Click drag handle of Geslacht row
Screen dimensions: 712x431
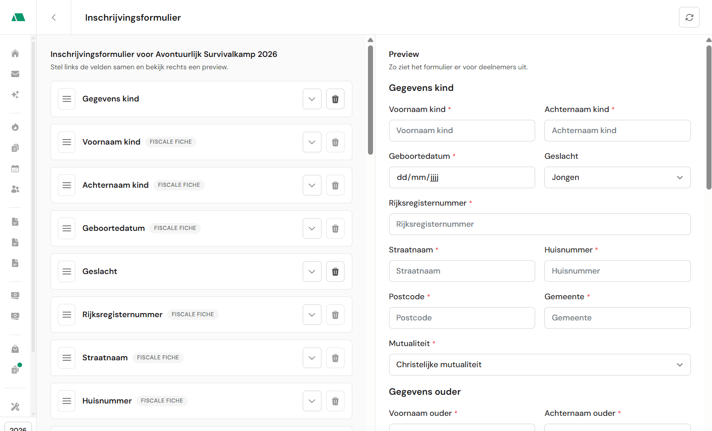click(67, 272)
